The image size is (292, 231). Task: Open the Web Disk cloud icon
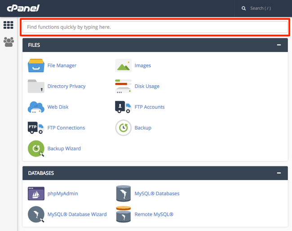point(36,107)
